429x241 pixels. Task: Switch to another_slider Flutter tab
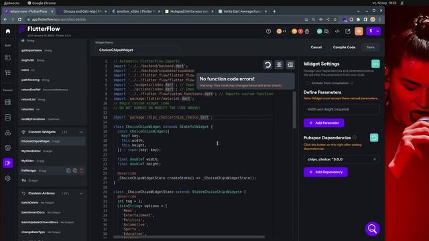(135, 11)
